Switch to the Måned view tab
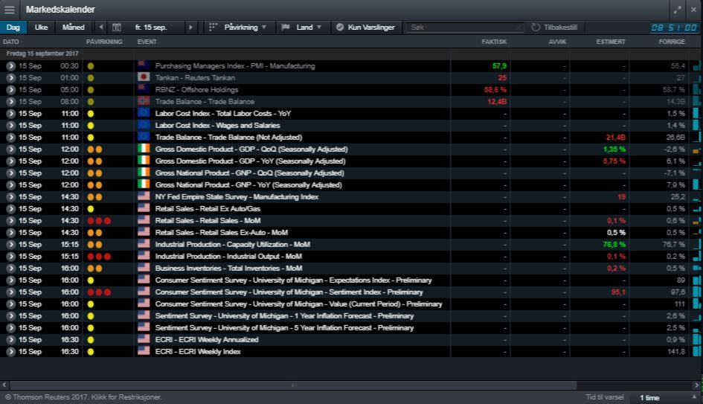Image resolution: width=703 pixels, height=404 pixels. tap(74, 28)
